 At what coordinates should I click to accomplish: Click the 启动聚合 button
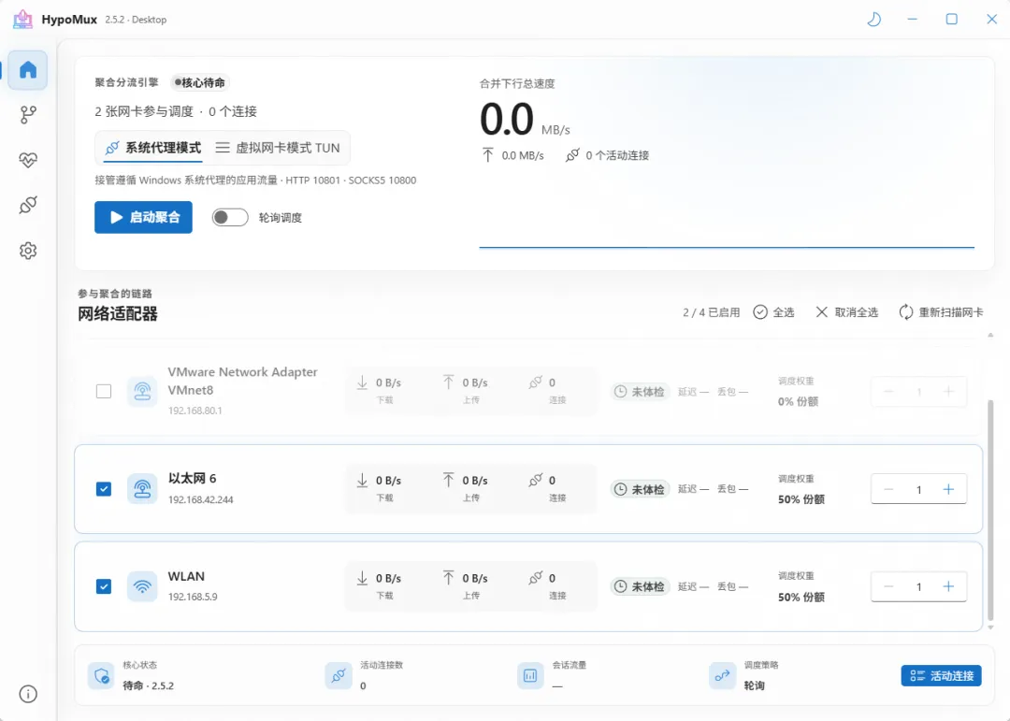(x=143, y=217)
